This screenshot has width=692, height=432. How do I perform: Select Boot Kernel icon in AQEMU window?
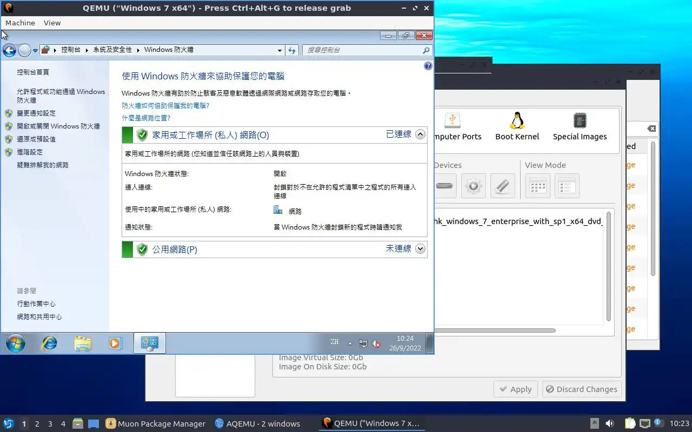coord(517,127)
